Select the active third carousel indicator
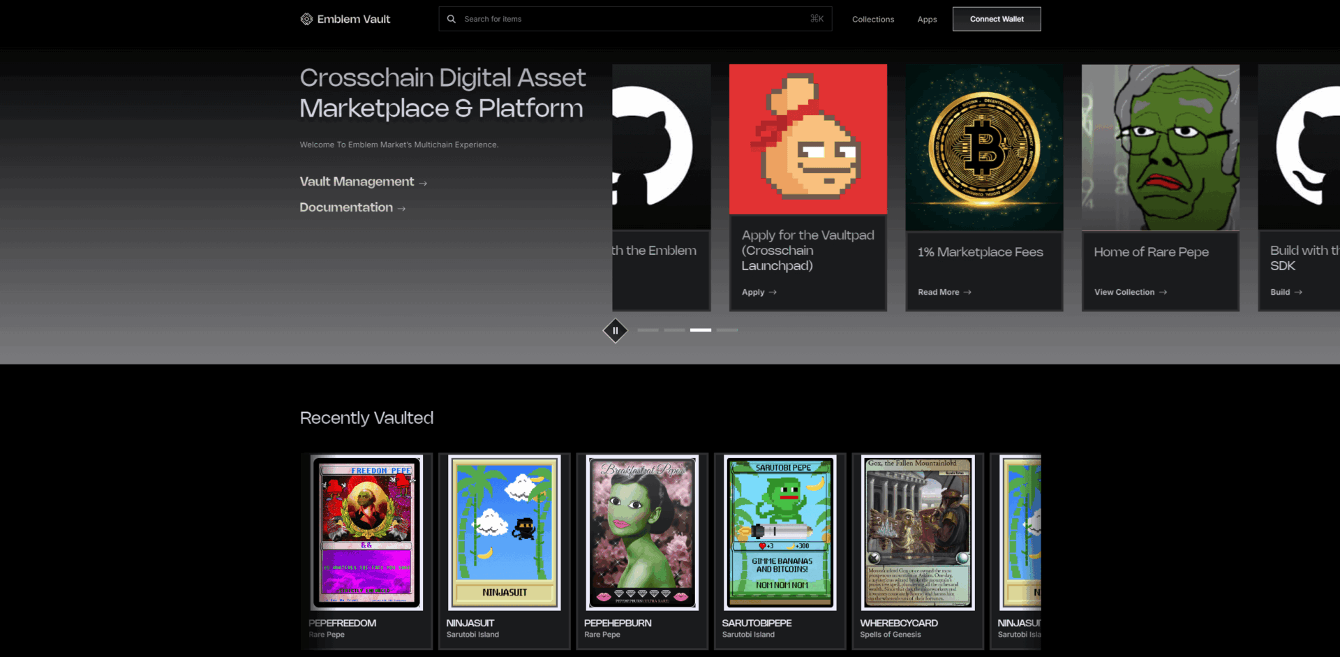 tap(701, 330)
